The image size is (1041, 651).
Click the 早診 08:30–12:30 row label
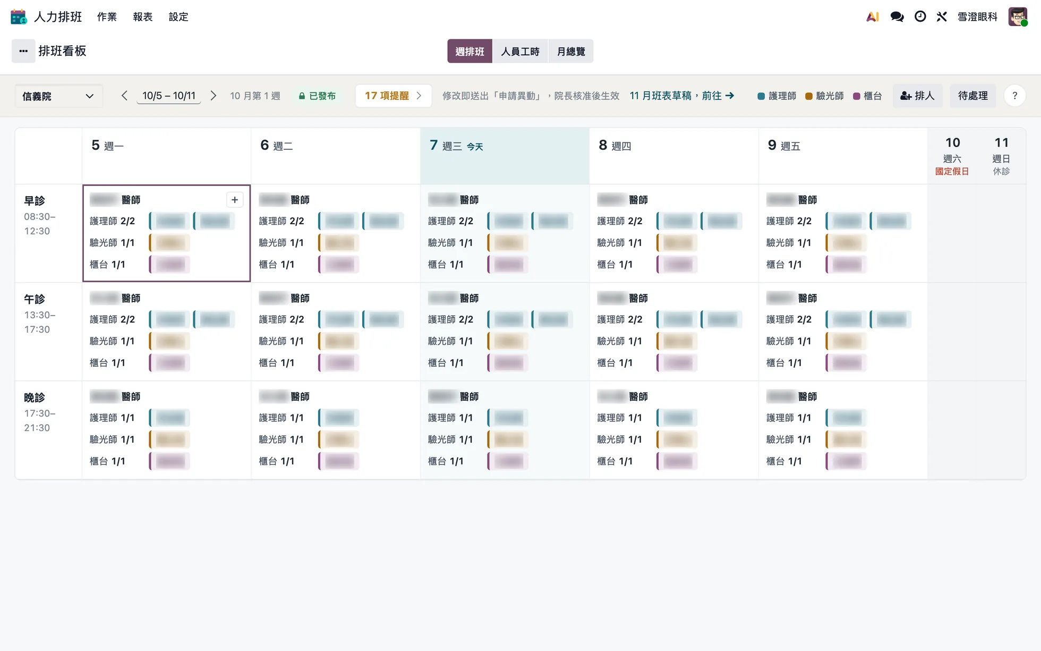pos(48,233)
